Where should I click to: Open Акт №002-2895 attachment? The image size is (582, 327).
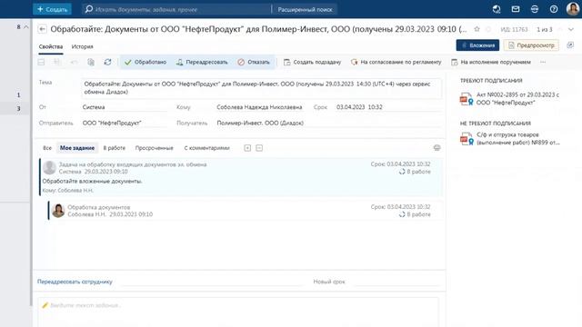pos(517,99)
